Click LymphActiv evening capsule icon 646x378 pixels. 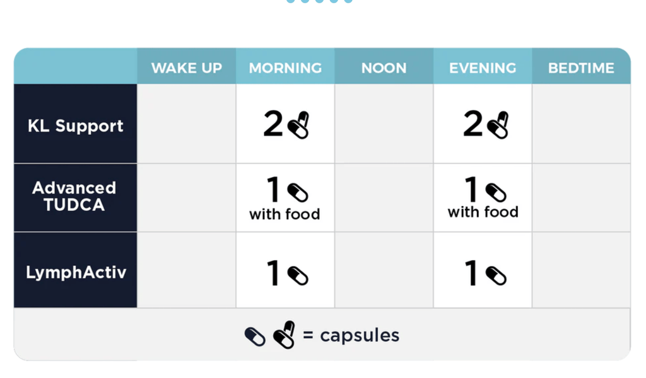496,275
